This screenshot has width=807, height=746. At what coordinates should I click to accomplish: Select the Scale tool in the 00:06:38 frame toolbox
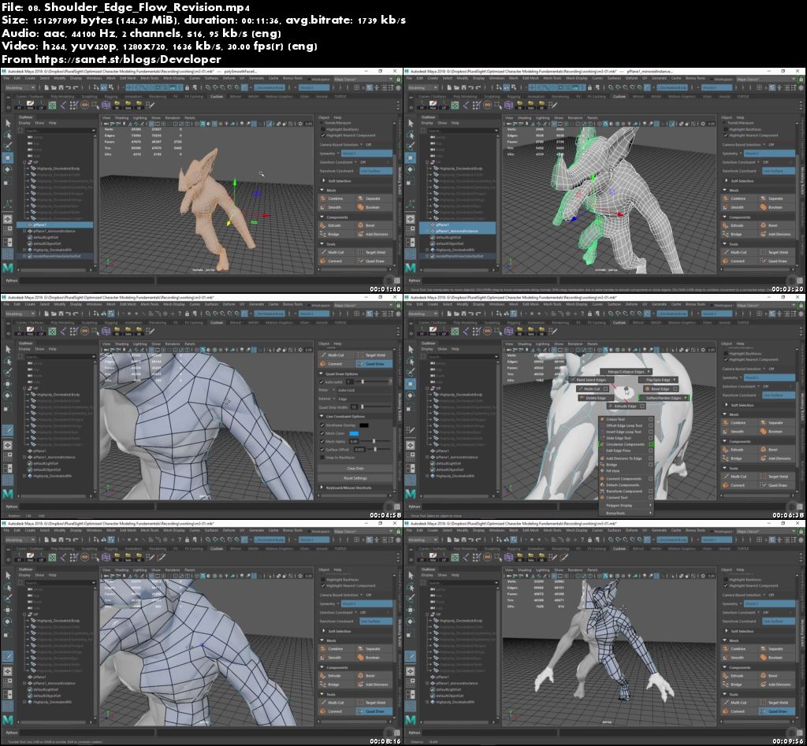[x=411, y=407]
